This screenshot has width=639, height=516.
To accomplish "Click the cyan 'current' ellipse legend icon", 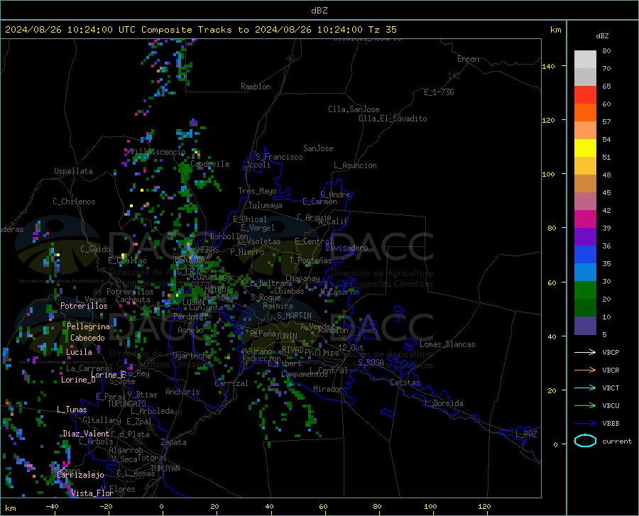I will pos(585,441).
